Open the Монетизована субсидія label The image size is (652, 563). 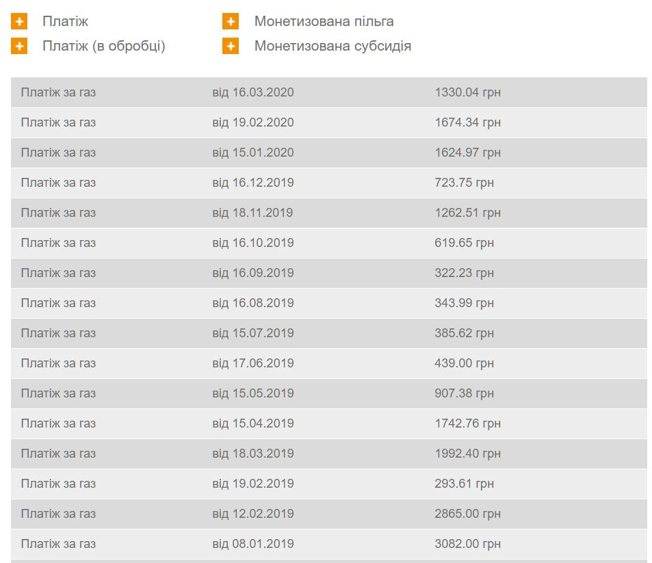coord(332,47)
